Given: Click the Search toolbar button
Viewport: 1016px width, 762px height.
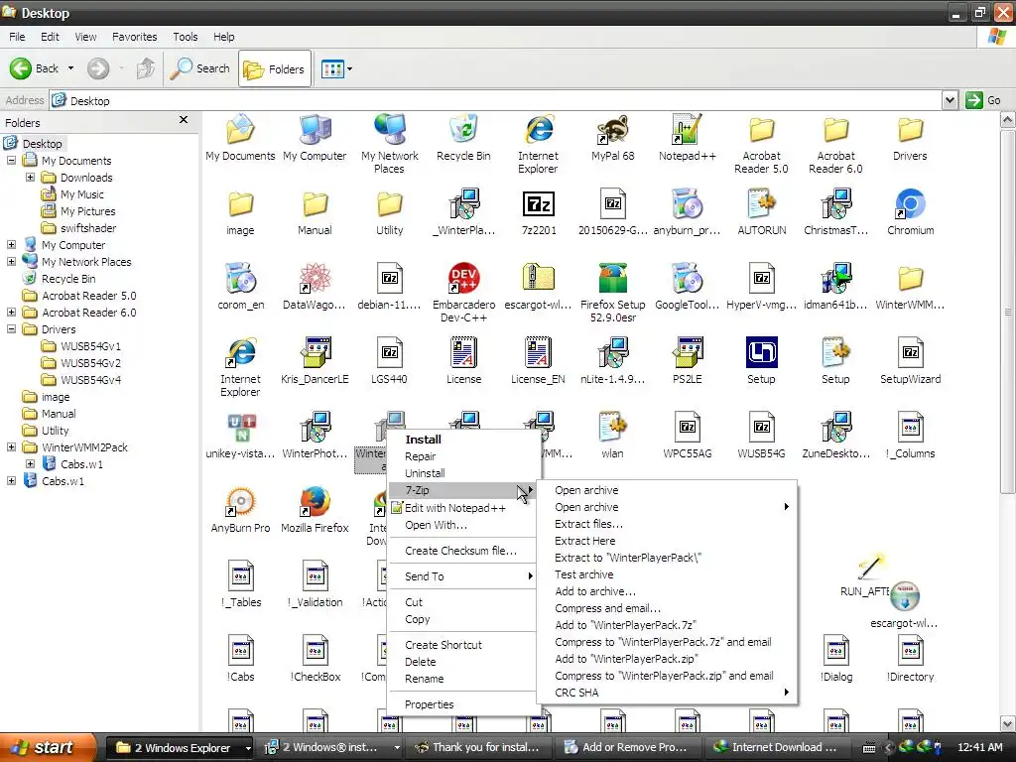Looking at the screenshot, I should [200, 68].
